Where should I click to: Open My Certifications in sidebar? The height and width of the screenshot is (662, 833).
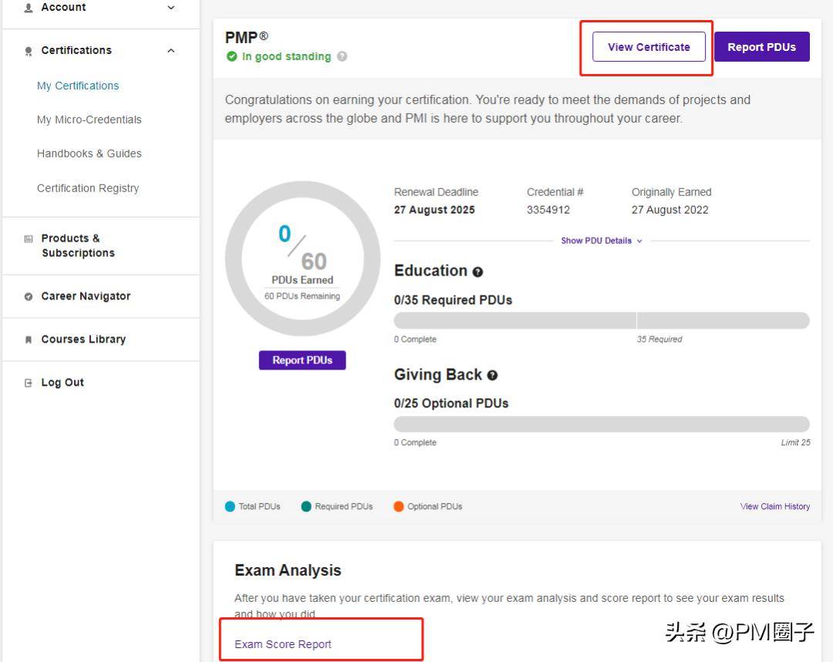(78, 86)
